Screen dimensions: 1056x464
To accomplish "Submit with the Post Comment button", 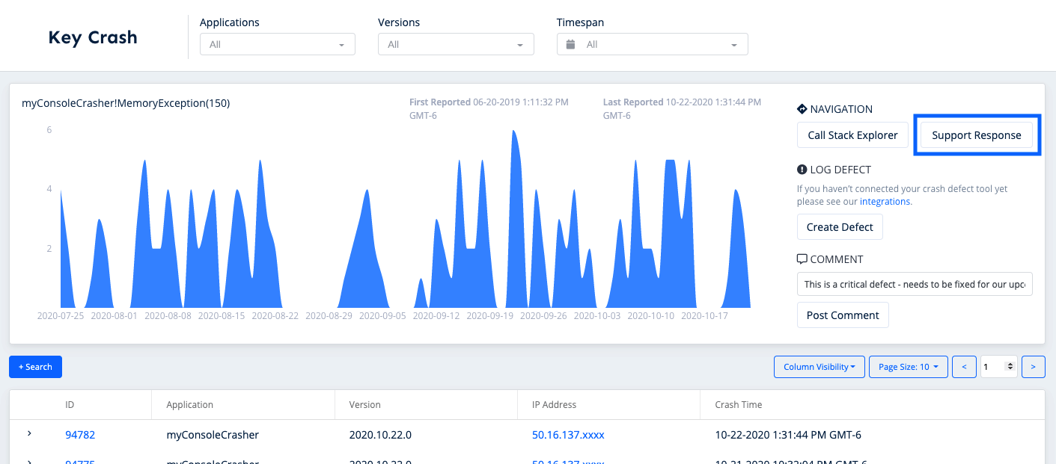I will click(x=843, y=315).
